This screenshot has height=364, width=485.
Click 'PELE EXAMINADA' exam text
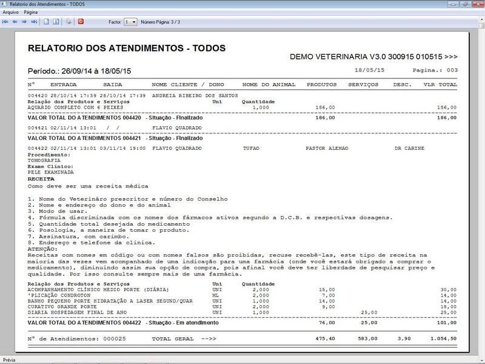pos(51,172)
